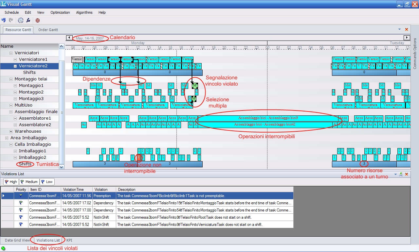The height and width of the screenshot is (252, 419).
Task: Open the Schedule menu
Action: coord(12,12)
